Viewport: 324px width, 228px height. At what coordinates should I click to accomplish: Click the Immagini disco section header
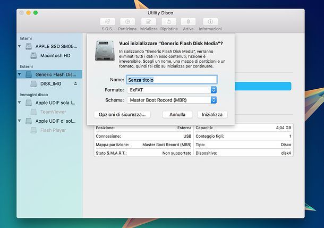(33, 95)
